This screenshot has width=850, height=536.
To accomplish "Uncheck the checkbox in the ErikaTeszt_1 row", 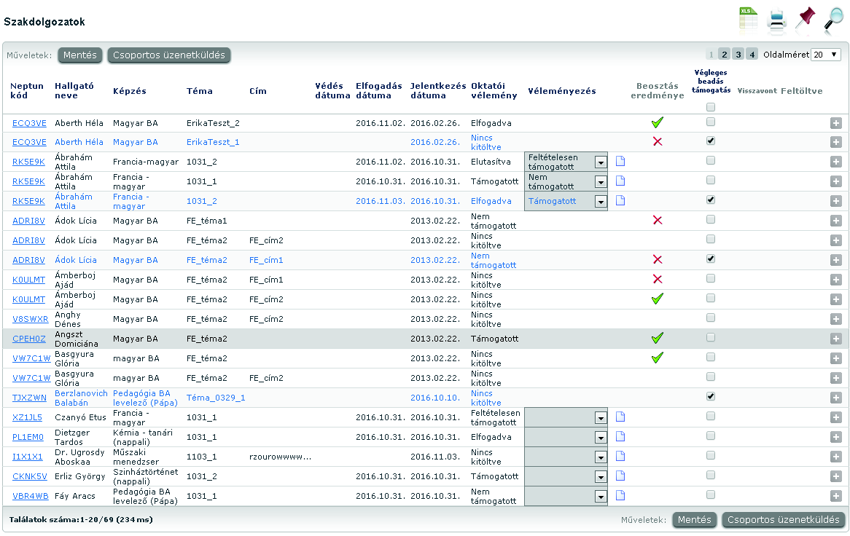I will (711, 141).
